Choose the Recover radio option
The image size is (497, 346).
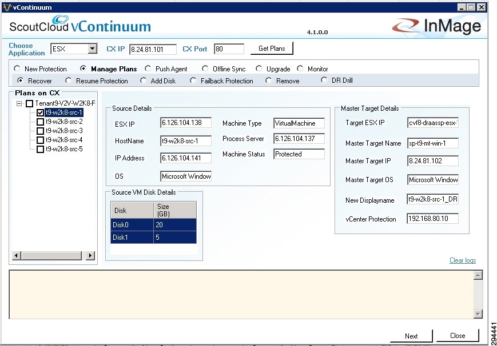[x=20, y=81]
